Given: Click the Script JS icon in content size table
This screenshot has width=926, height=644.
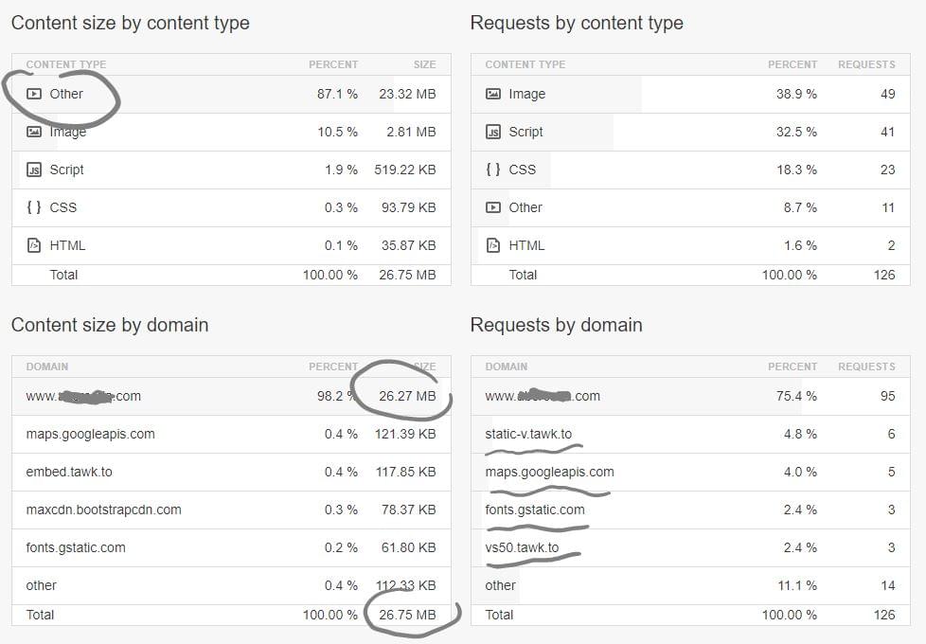Looking at the screenshot, I should coord(34,170).
